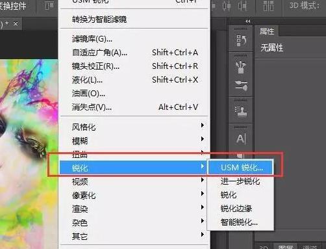Expand the 风格化 submenu arrow

[203, 125]
